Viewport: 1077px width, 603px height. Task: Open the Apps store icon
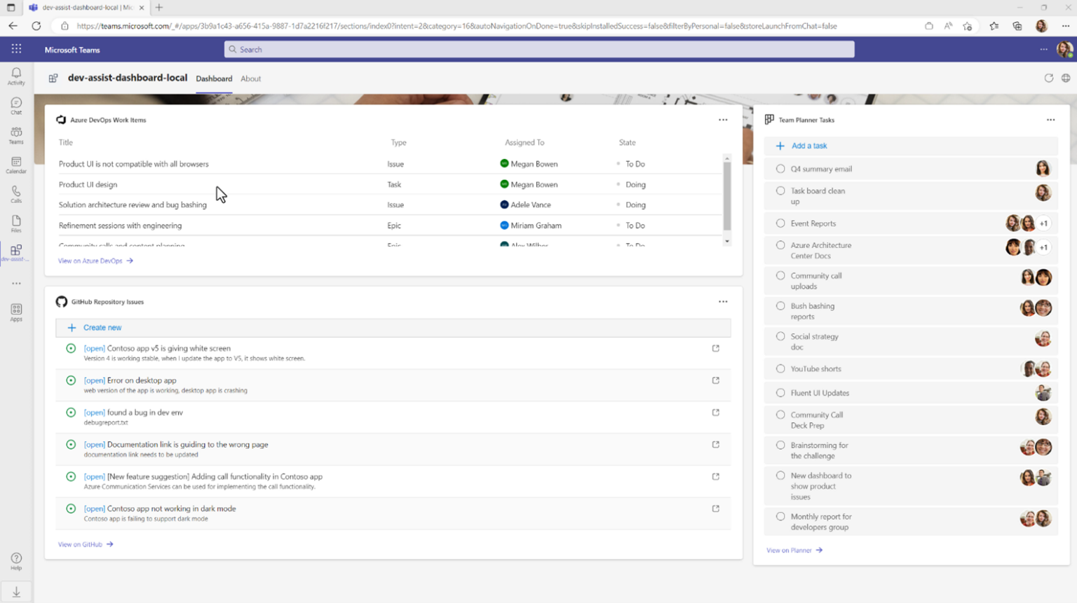coord(16,312)
